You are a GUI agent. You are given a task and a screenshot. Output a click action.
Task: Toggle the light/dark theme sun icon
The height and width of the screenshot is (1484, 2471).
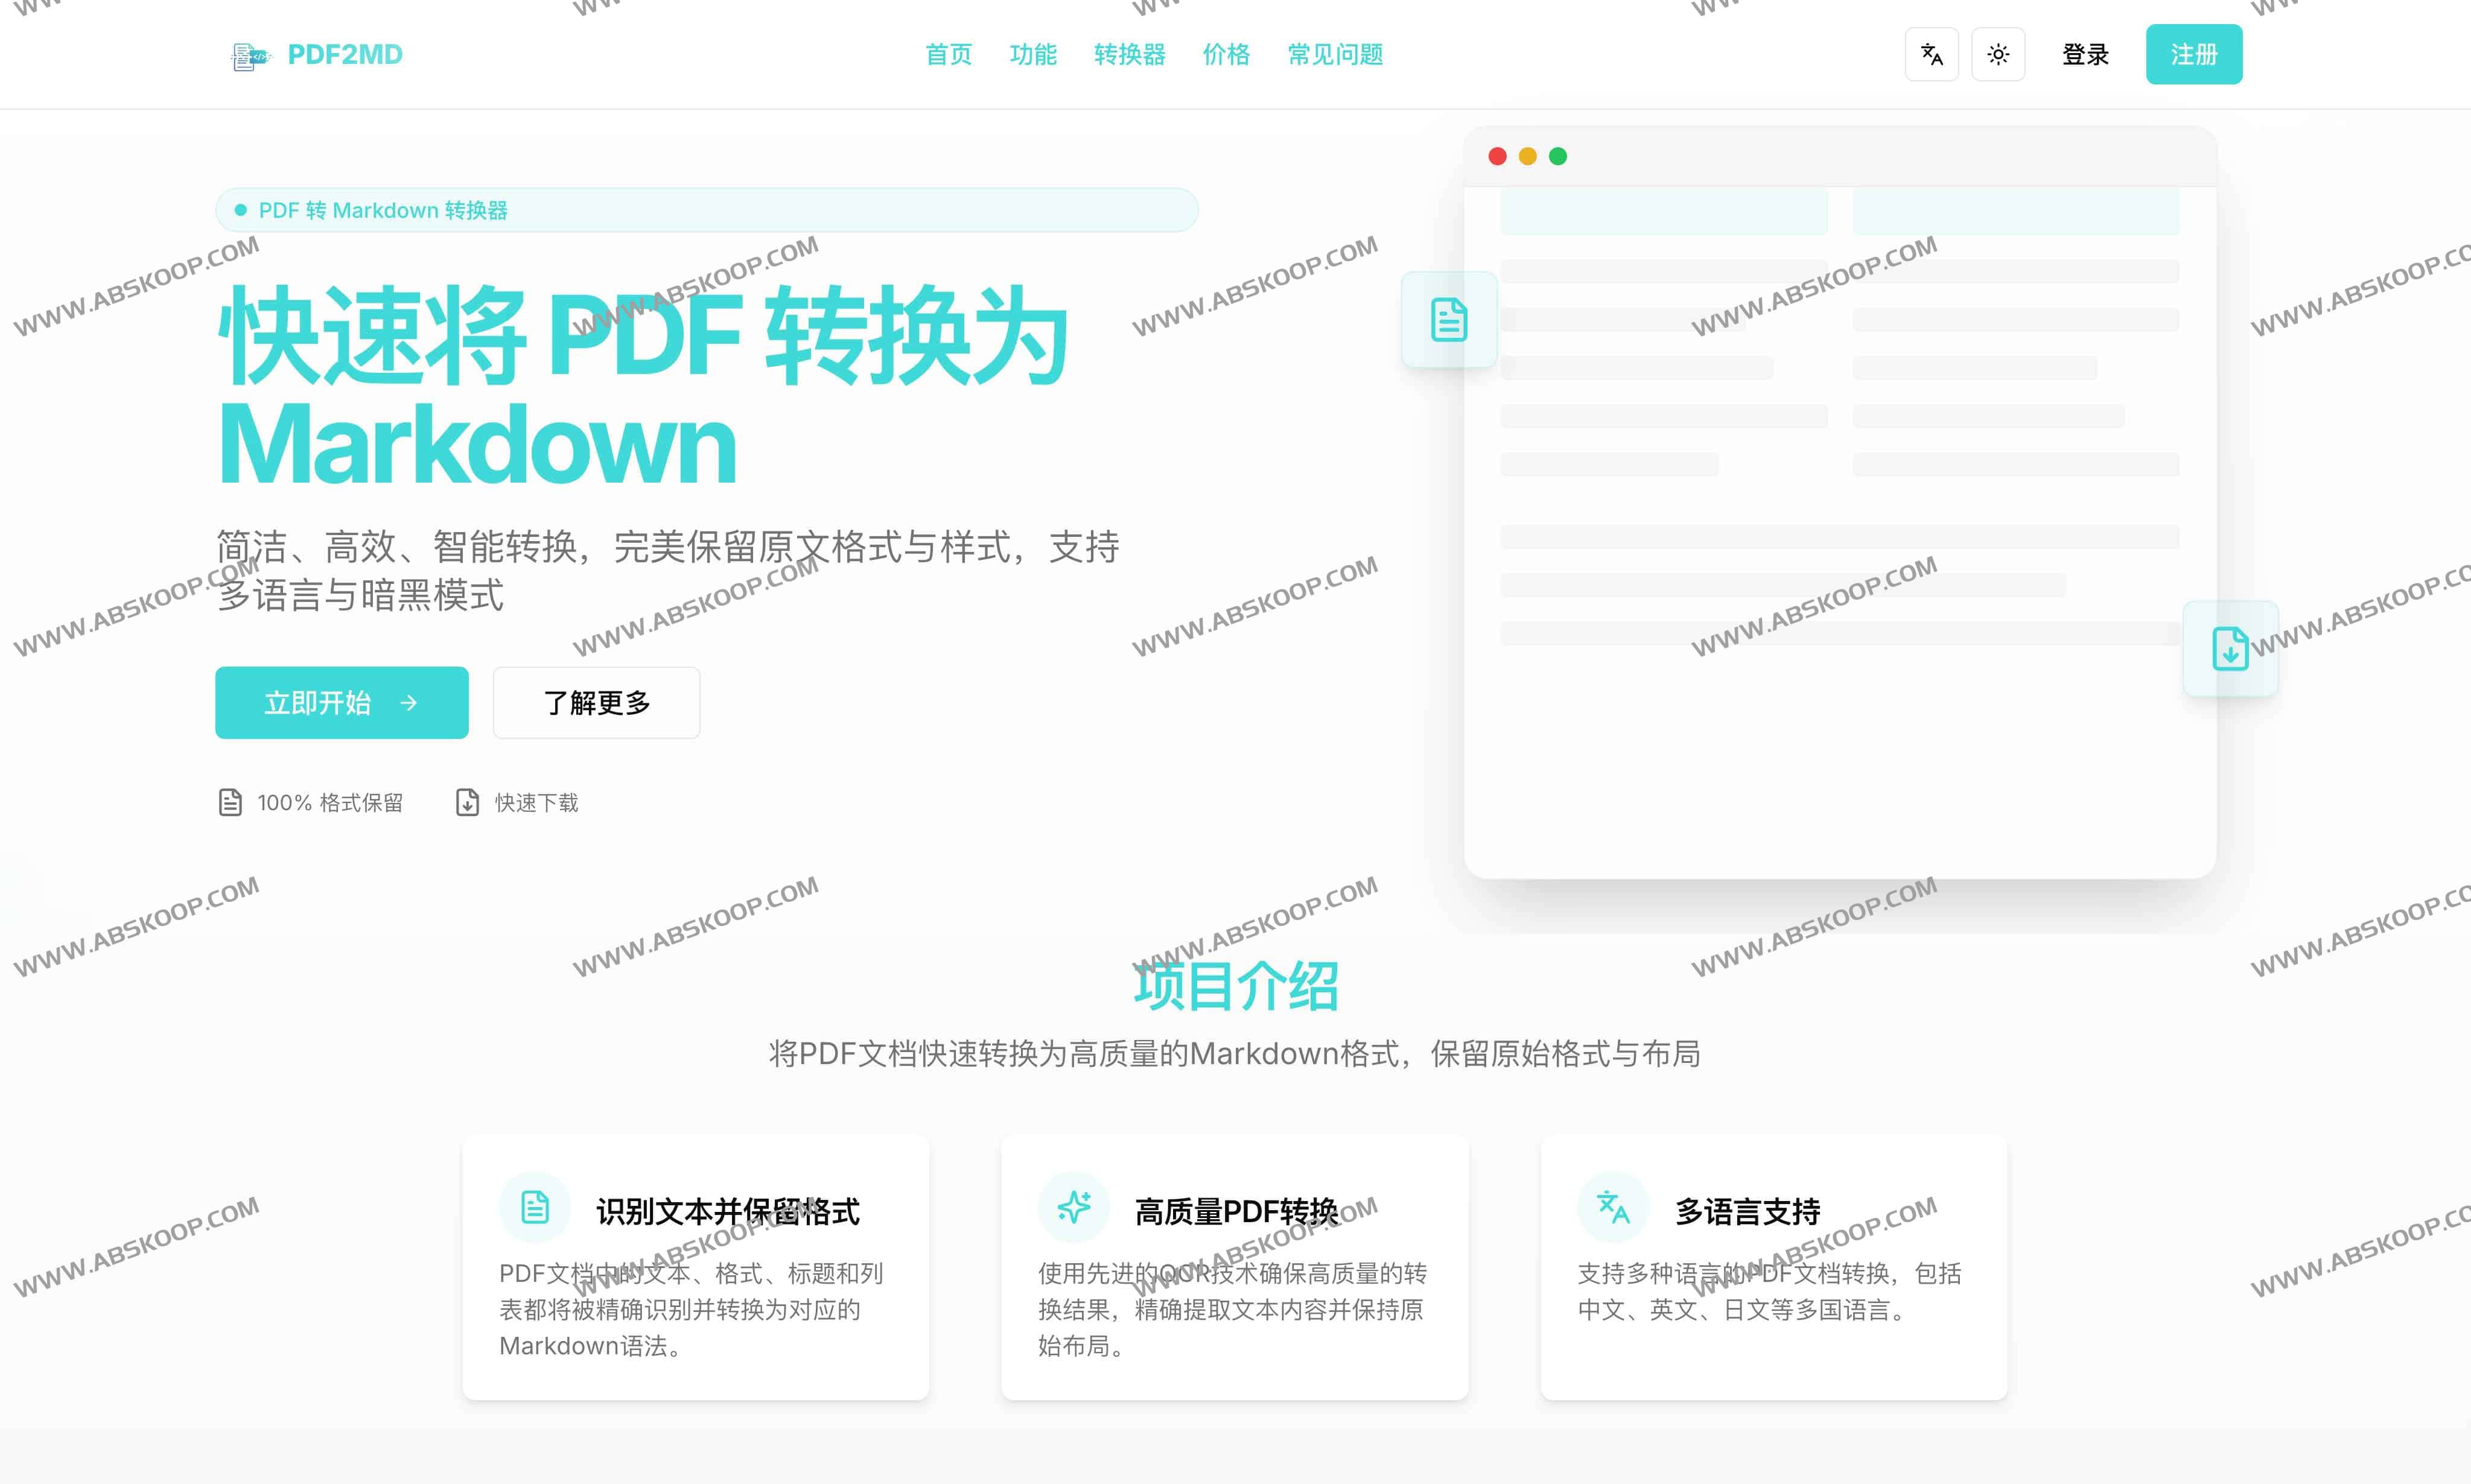tap(1997, 54)
